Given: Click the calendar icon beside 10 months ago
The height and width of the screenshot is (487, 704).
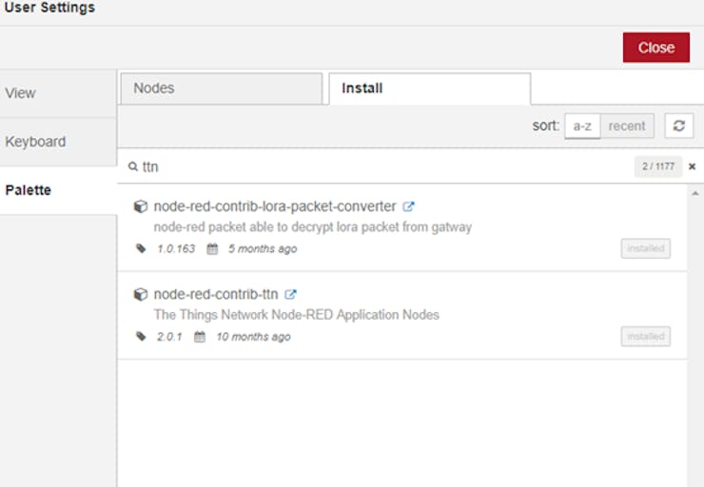Looking at the screenshot, I should (x=200, y=337).
